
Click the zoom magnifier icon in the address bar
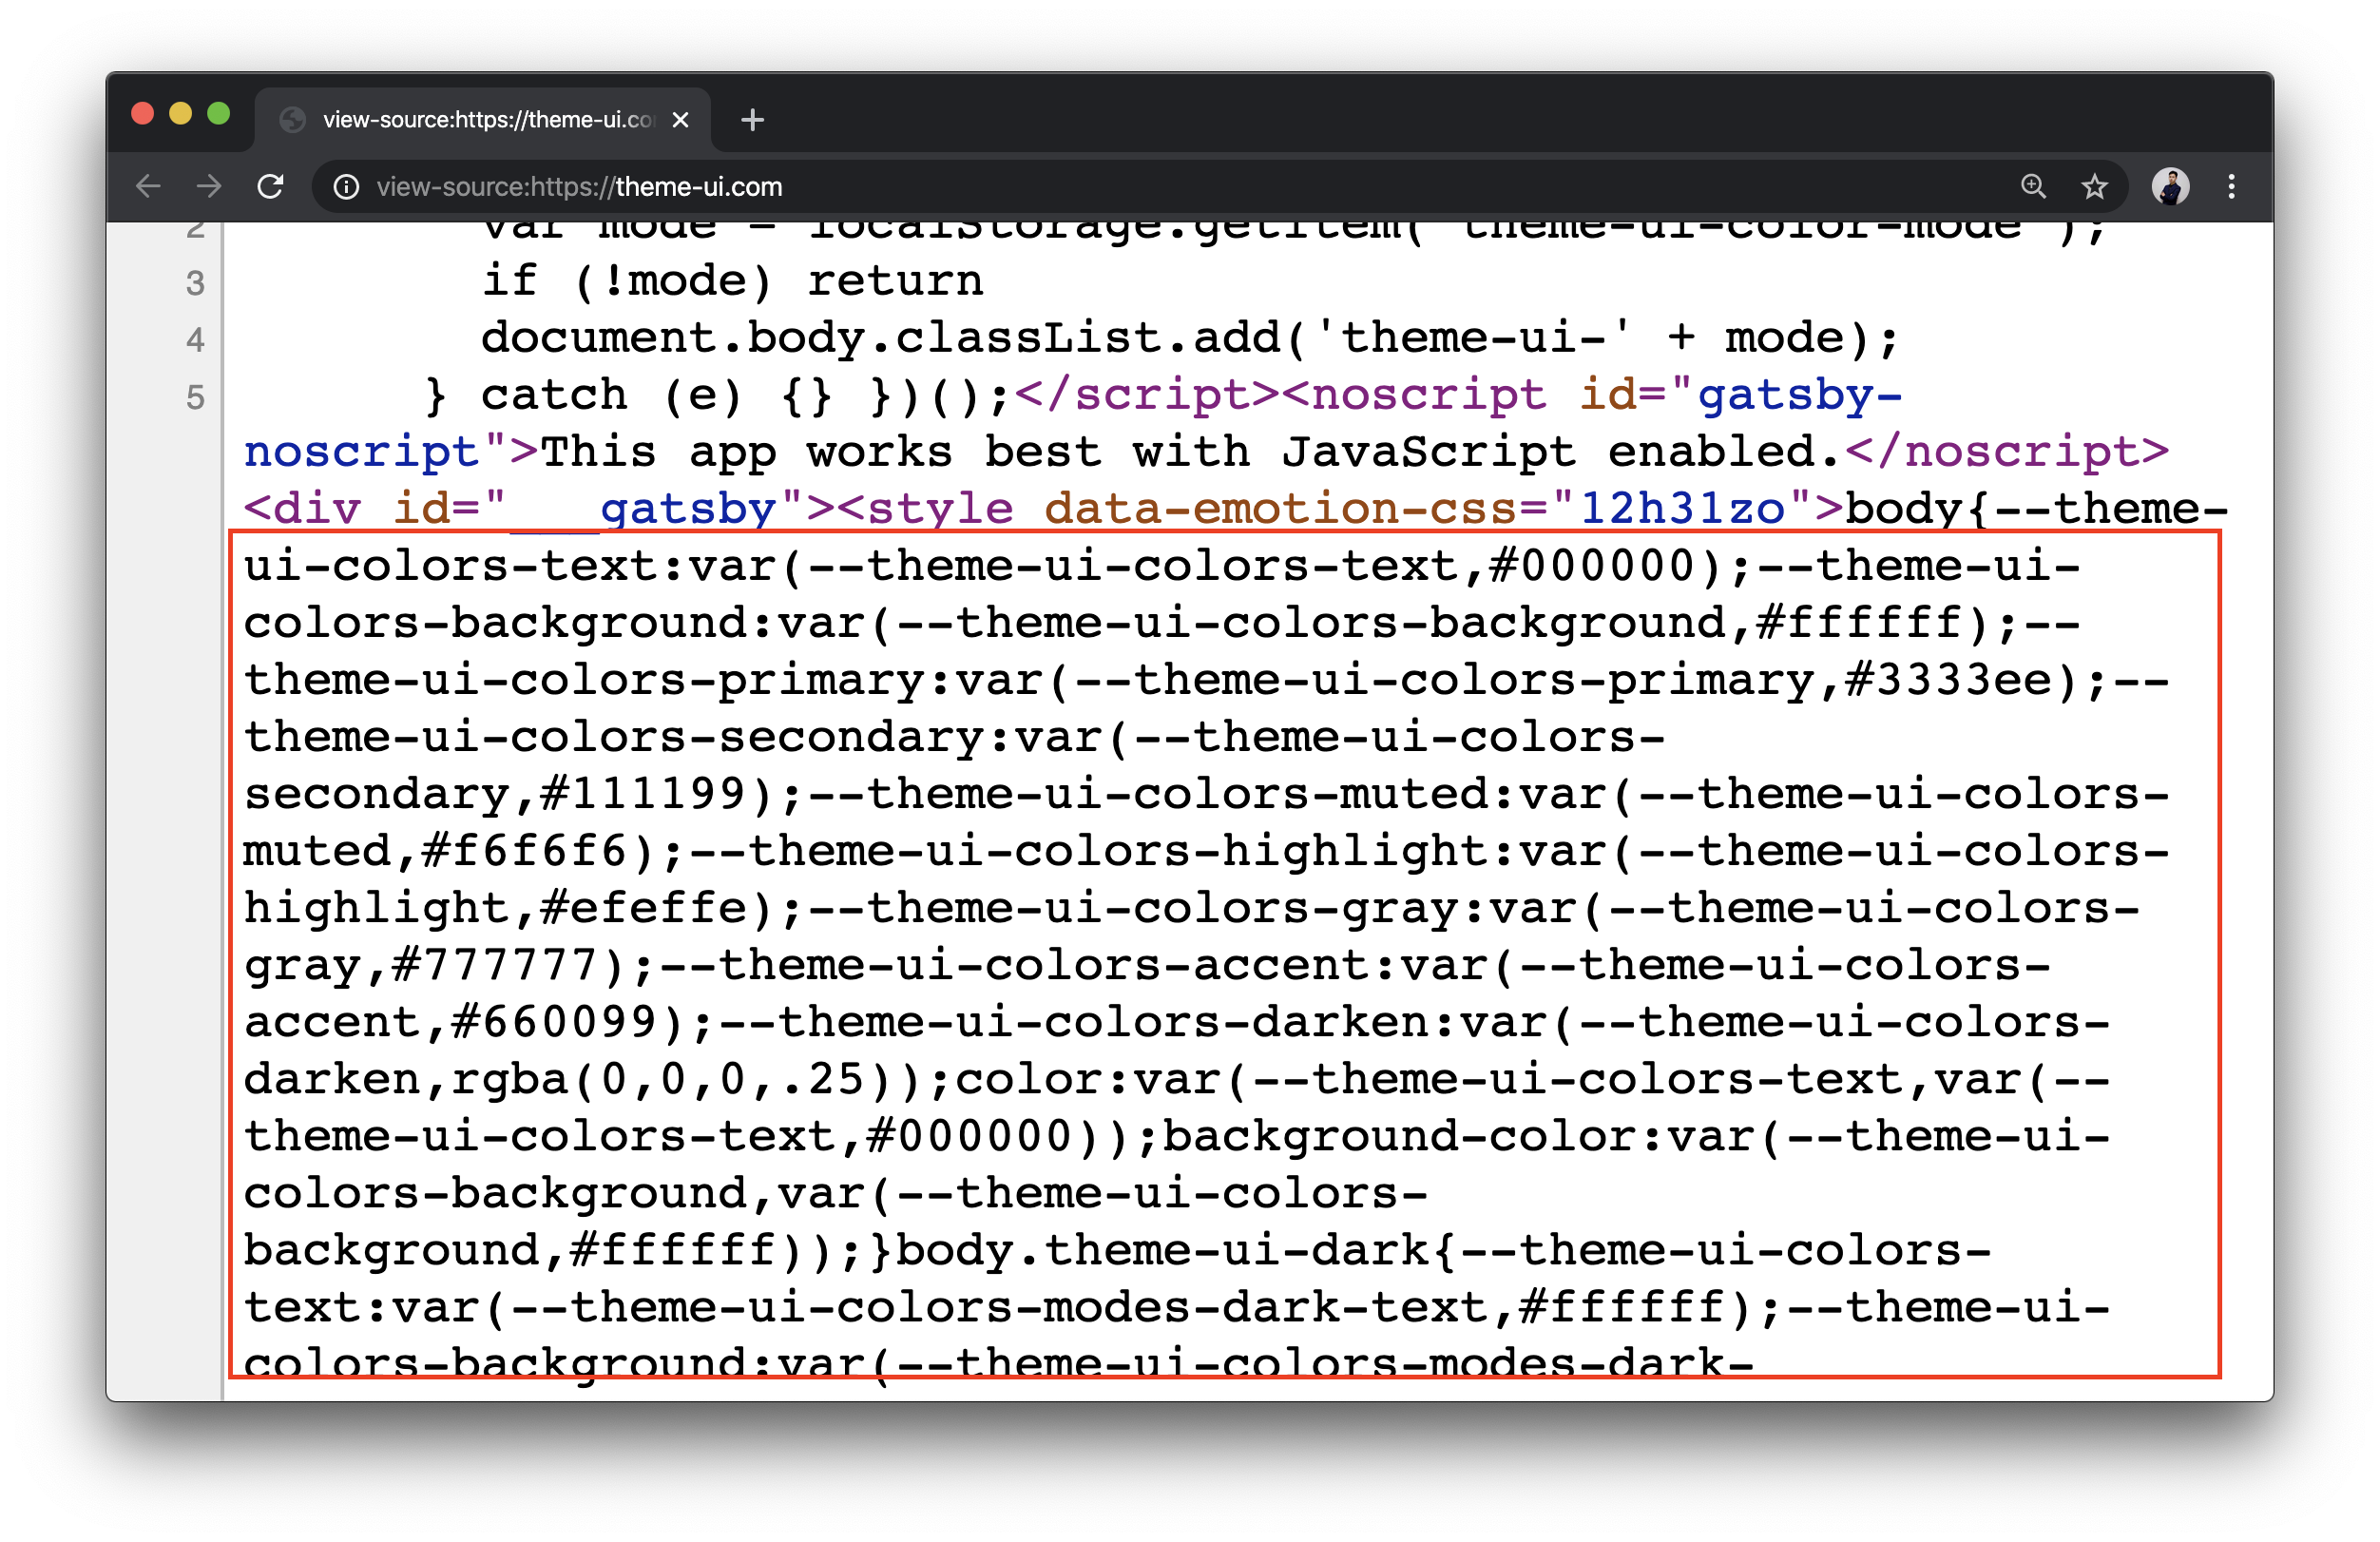pyautogui.click(x=2033, y=186)
